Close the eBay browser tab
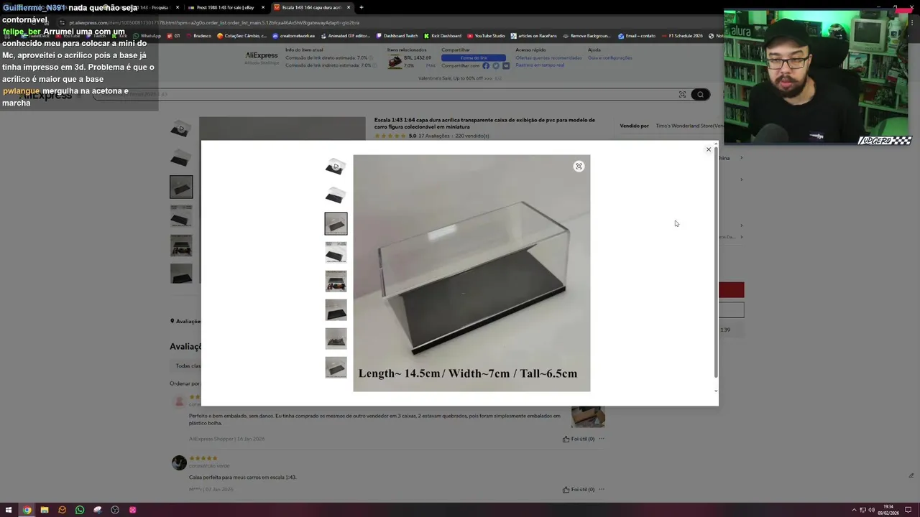The height and width of the screenshot is (517, 920). pos(262,7)
